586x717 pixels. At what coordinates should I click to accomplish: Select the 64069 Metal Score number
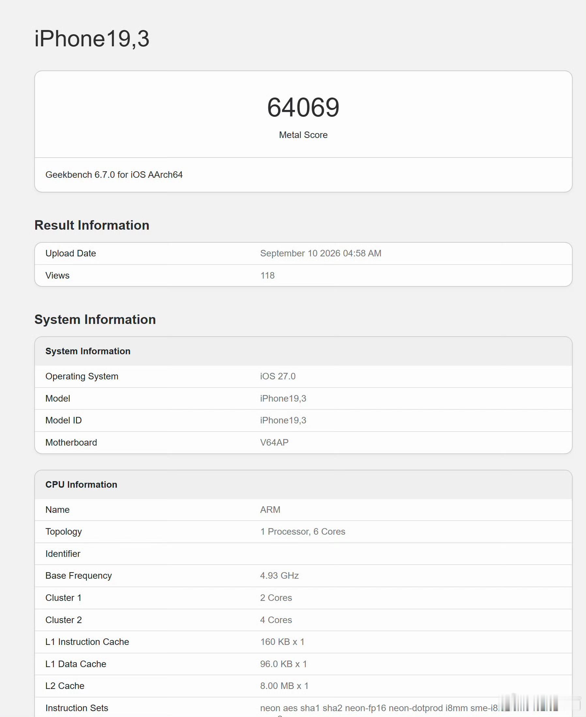tap(303, 107)
